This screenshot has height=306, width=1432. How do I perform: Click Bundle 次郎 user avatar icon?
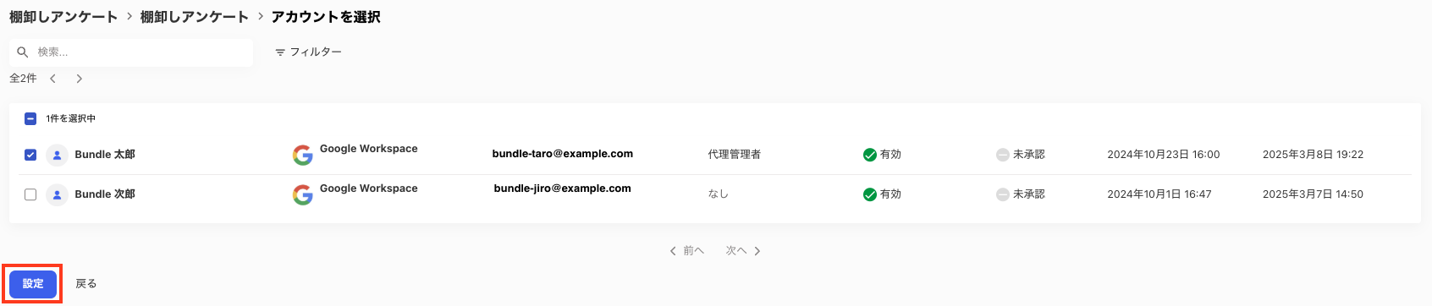pyautogui.click(x=57, y=194)
